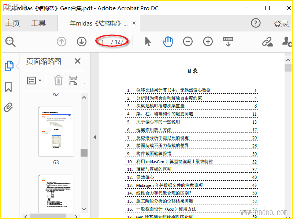Zoom in with the plus button
The height and width of the screenshot is (219, 293).
208,42
